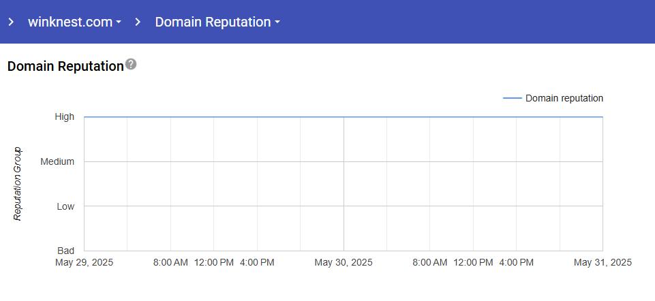Click the May 30, 2025 date label

pyautogui.click(x=344, y=262)
